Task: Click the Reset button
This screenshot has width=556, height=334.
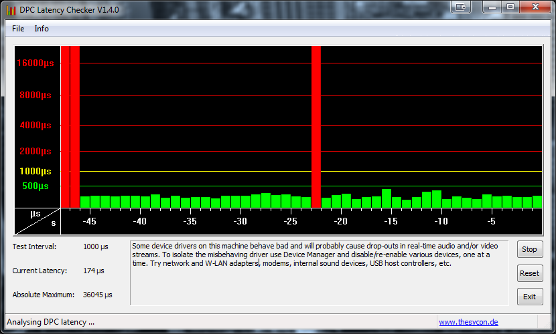Action: [529, 273]
